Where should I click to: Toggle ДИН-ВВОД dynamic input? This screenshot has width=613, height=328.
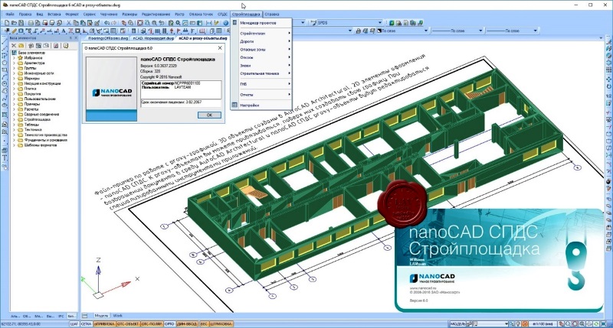click(187, 323)
